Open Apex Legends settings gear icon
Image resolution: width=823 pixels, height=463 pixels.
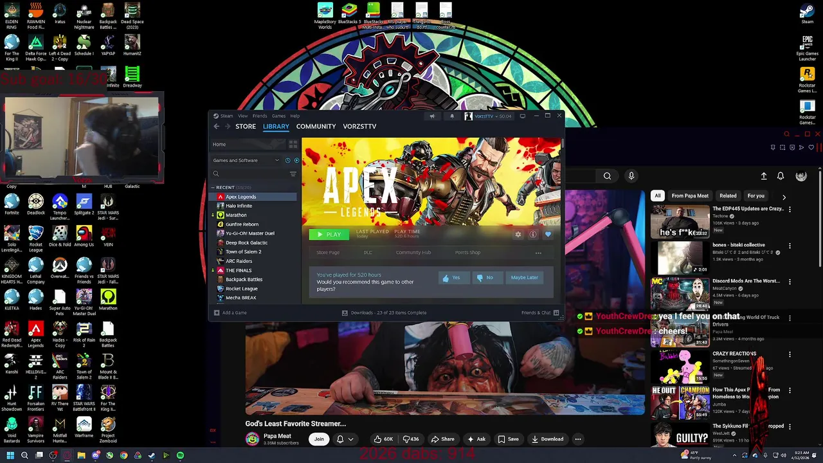pos(518,235)
